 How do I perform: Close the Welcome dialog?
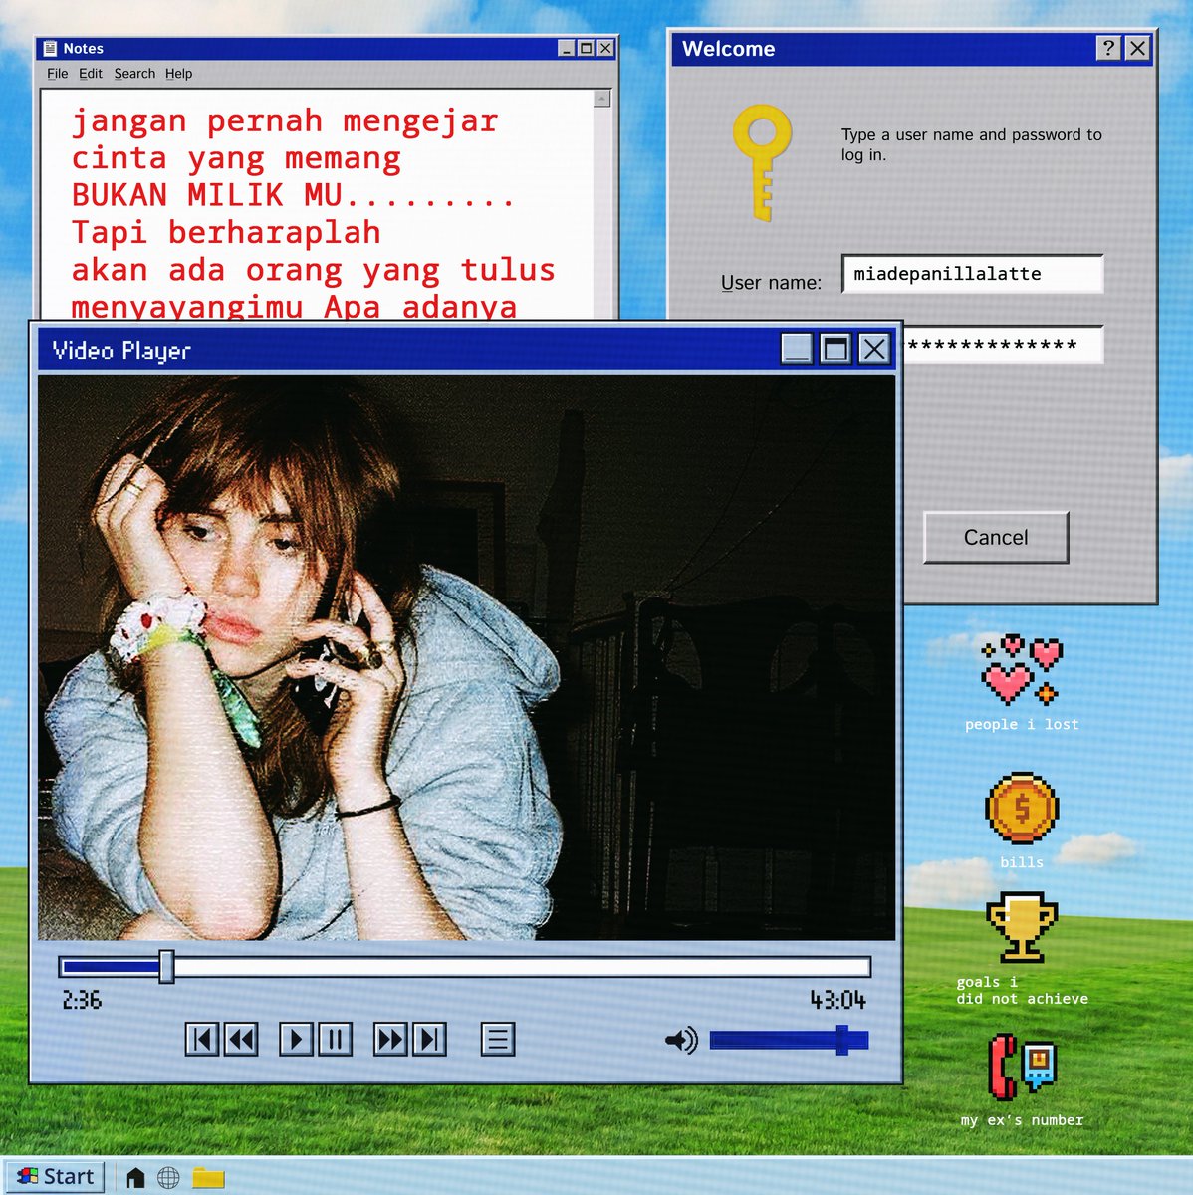[1137, 48]
